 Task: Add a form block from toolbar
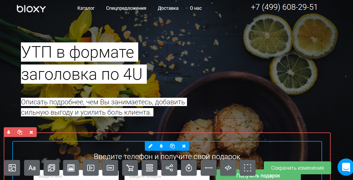71,168
